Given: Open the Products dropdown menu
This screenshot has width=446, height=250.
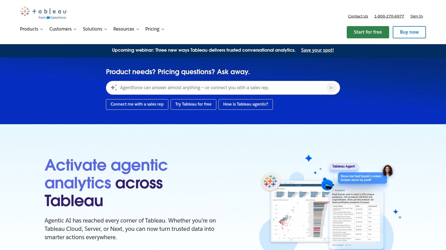Looking at the screenshot, I should (x=31, y=29).
